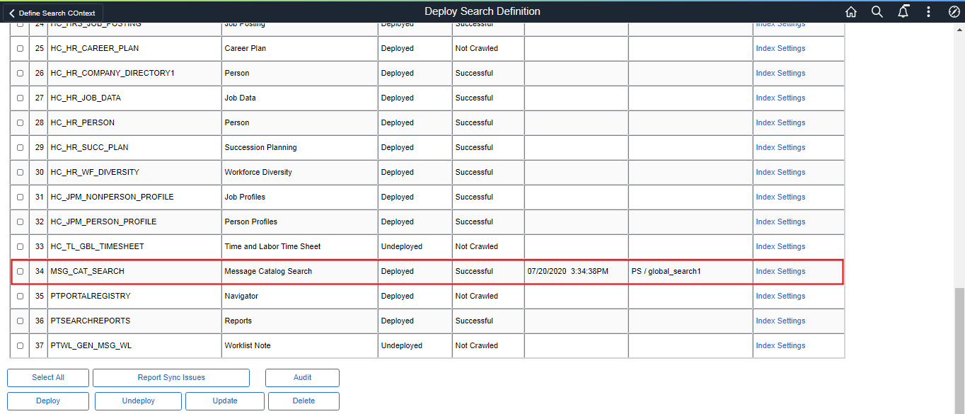
Task: Open Index Settings for Succession Planning row
Action: click(780, 148)
